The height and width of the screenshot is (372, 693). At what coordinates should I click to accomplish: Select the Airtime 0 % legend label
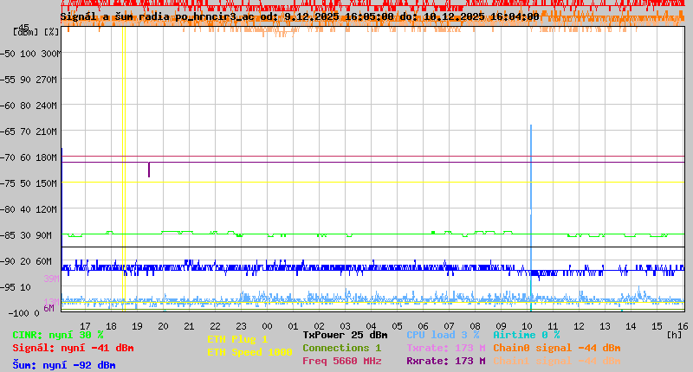526,335
